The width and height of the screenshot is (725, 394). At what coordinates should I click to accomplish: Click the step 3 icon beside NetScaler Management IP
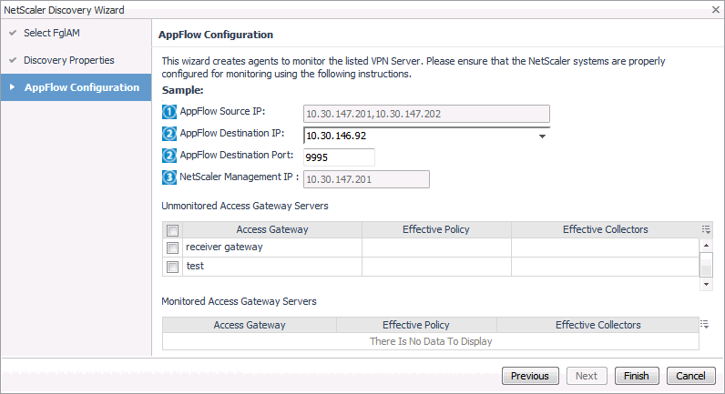tap(169, 177)
